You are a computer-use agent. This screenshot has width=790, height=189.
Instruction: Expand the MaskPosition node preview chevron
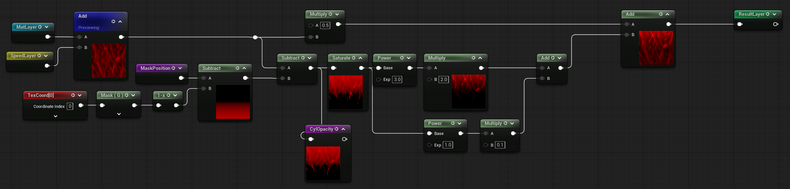click(180, 68)
